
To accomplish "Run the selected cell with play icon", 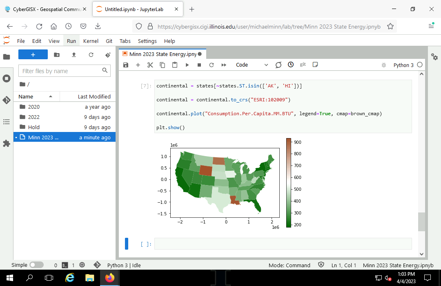I will click(187, 65).
